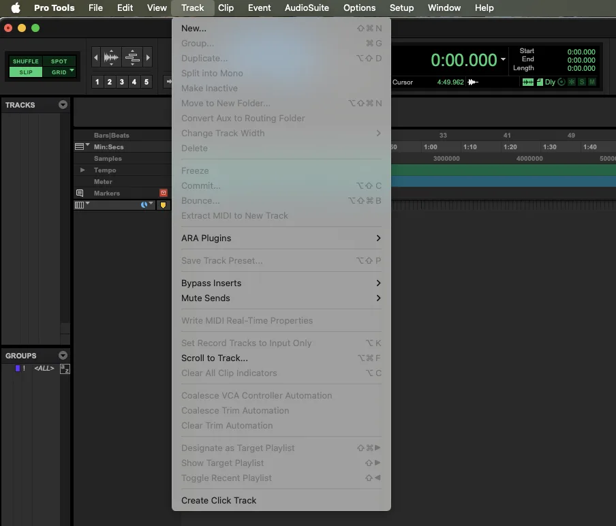The height and width of the screenshot is (526, 616).
Task: Open the Event menu
Action: point(260,8)
